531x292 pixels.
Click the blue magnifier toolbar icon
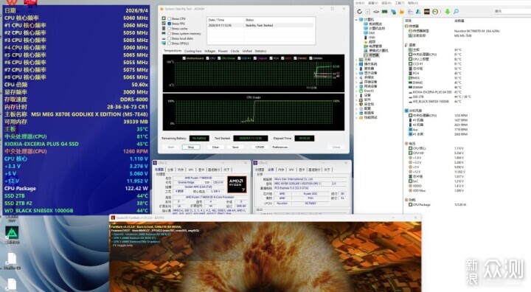[456, 12]
